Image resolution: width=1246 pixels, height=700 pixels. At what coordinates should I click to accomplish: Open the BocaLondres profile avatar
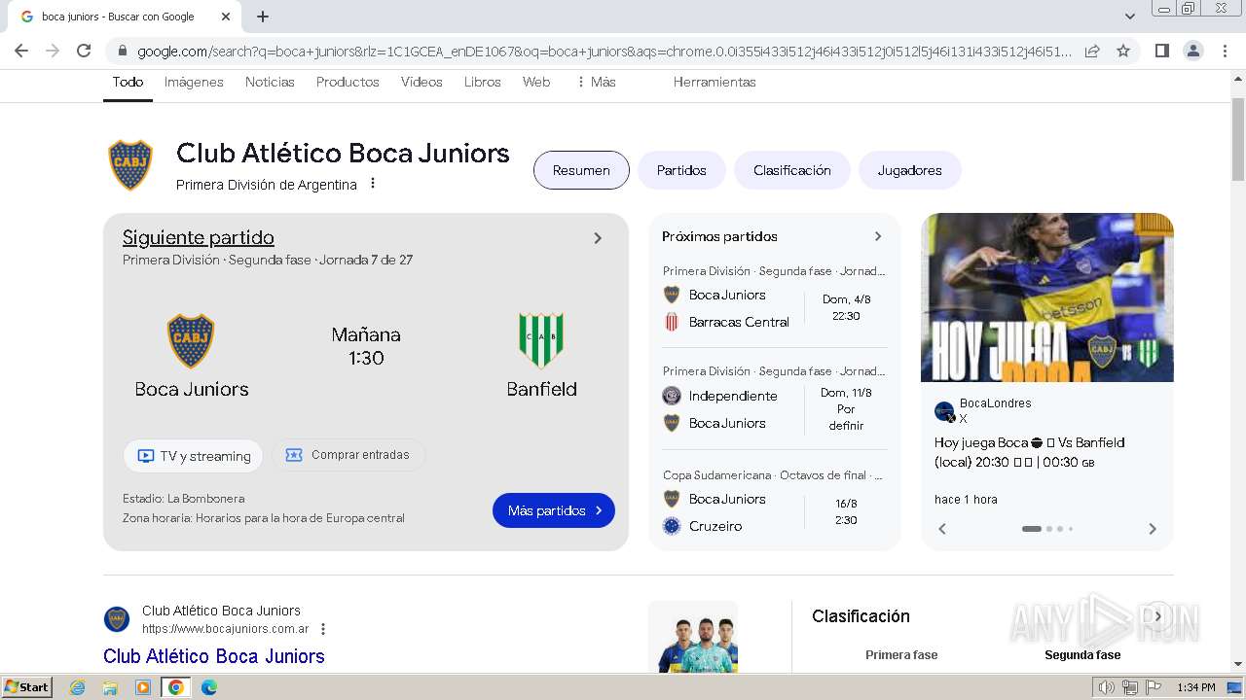pyautogui.click(x=944, y=411)
